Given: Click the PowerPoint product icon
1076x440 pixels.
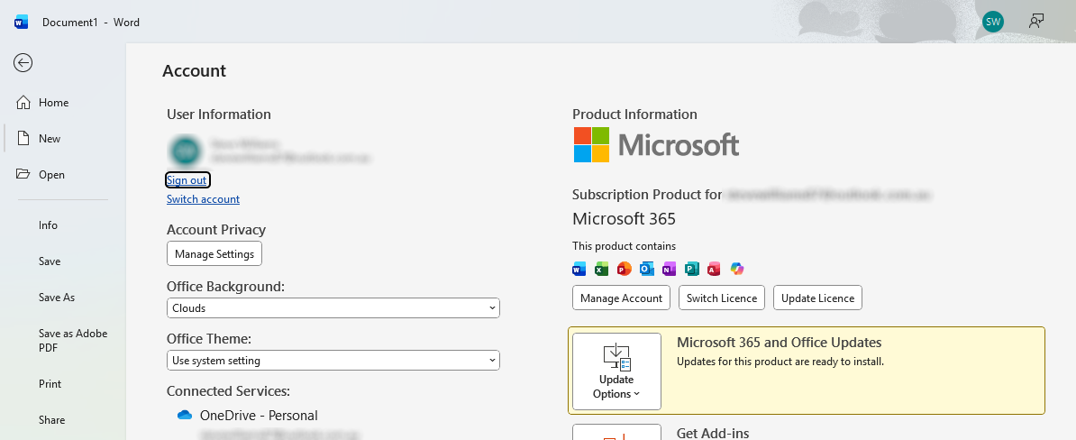Looking at the screenshot, I should (x=624, y=269).
